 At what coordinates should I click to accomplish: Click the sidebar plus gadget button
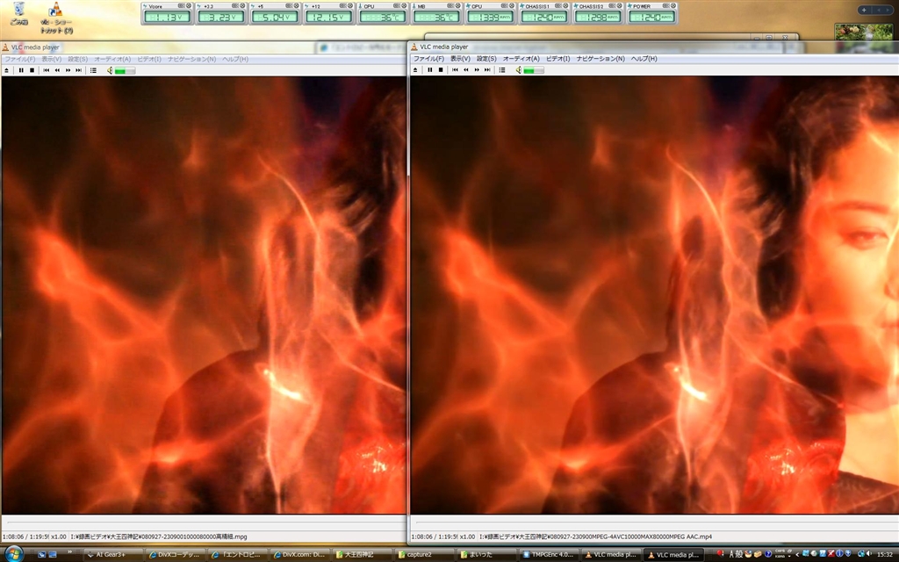(x=864, y=10)
